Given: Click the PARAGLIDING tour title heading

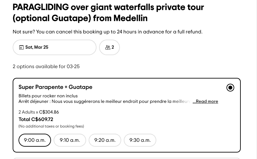Looking at the screenshot, I should 108,13.
